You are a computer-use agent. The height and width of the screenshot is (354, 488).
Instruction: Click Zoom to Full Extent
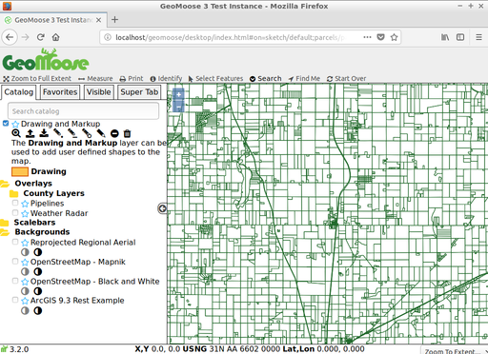(x=37, y=79)
